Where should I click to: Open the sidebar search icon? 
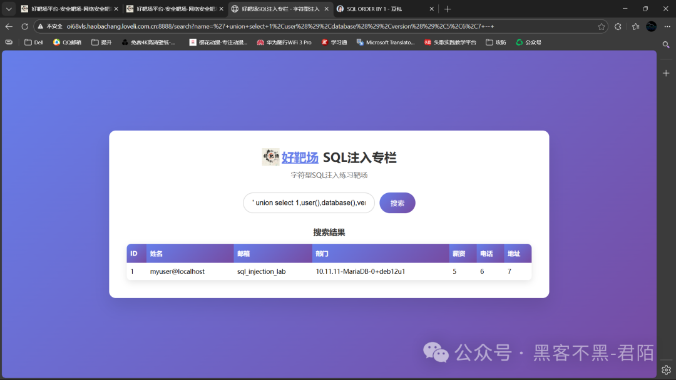[x=666, y=44]
